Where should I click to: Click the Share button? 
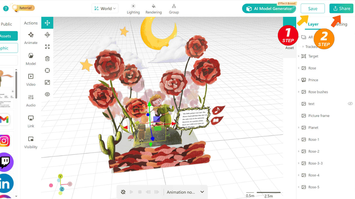coord(341,9)
